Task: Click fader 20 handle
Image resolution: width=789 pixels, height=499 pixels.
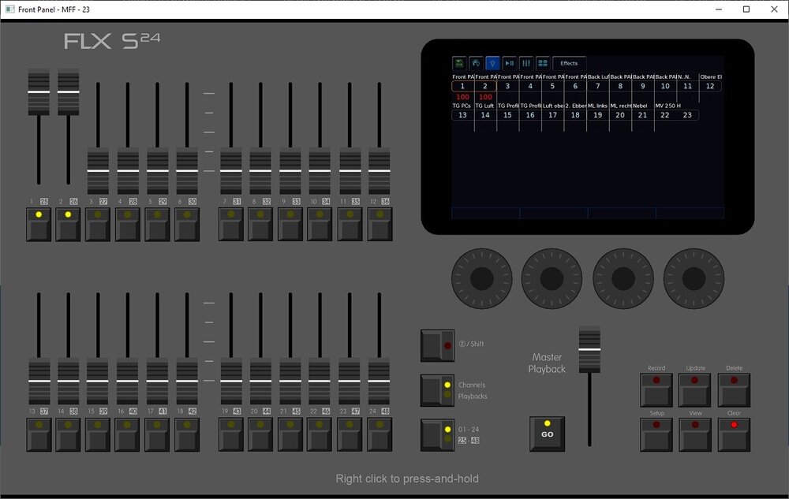Action: 260,381
